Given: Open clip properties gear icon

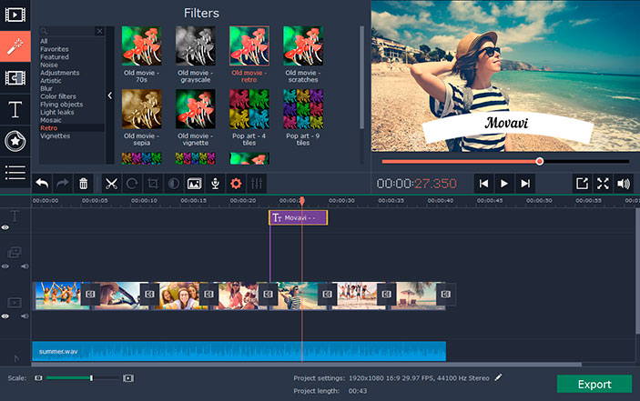Looking at the screenshot, I should point(236,183).
